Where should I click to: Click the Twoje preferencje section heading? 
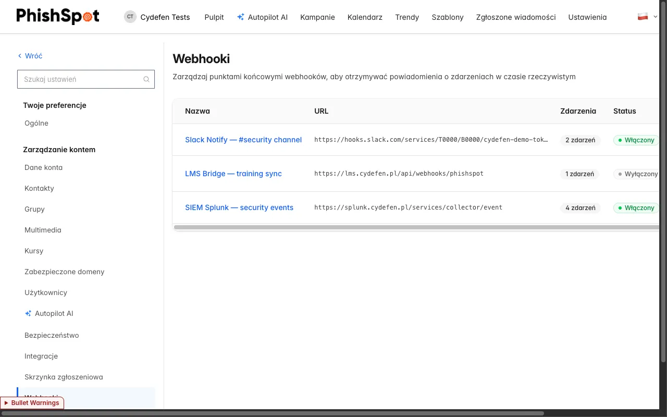tap(55, 105)
